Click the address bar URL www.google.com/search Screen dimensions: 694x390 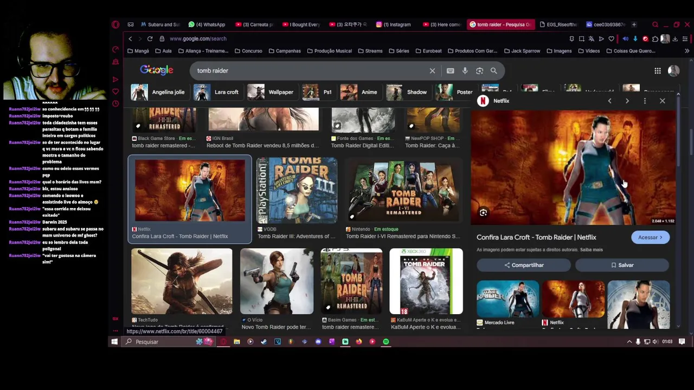click(198, 39)
